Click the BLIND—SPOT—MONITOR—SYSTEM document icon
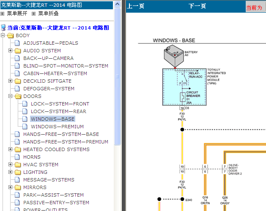 (17, 66)
